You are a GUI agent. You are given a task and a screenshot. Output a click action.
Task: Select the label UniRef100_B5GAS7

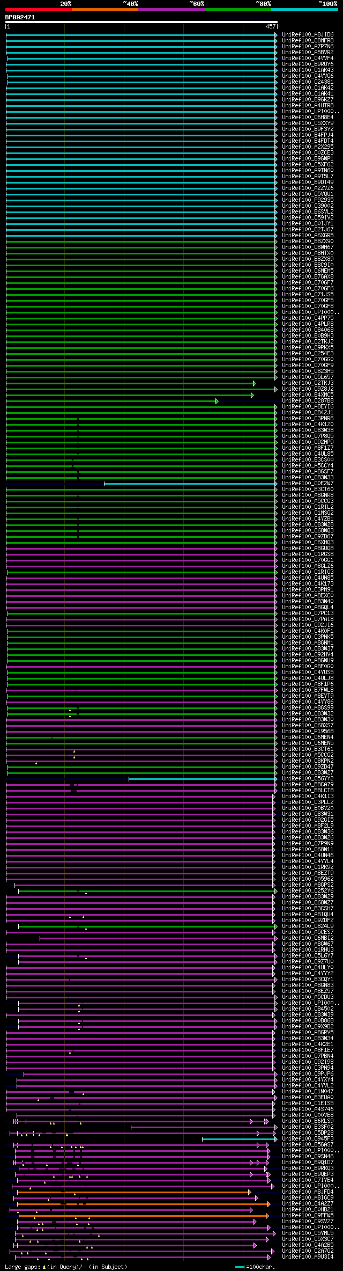[308, 1145]
